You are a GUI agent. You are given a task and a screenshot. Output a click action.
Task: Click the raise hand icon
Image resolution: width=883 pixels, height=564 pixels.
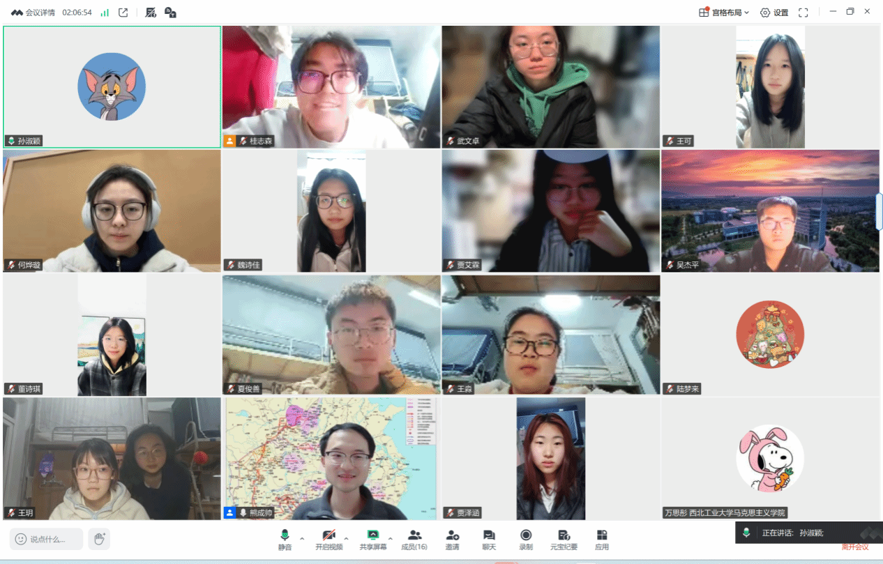[99, 538]
